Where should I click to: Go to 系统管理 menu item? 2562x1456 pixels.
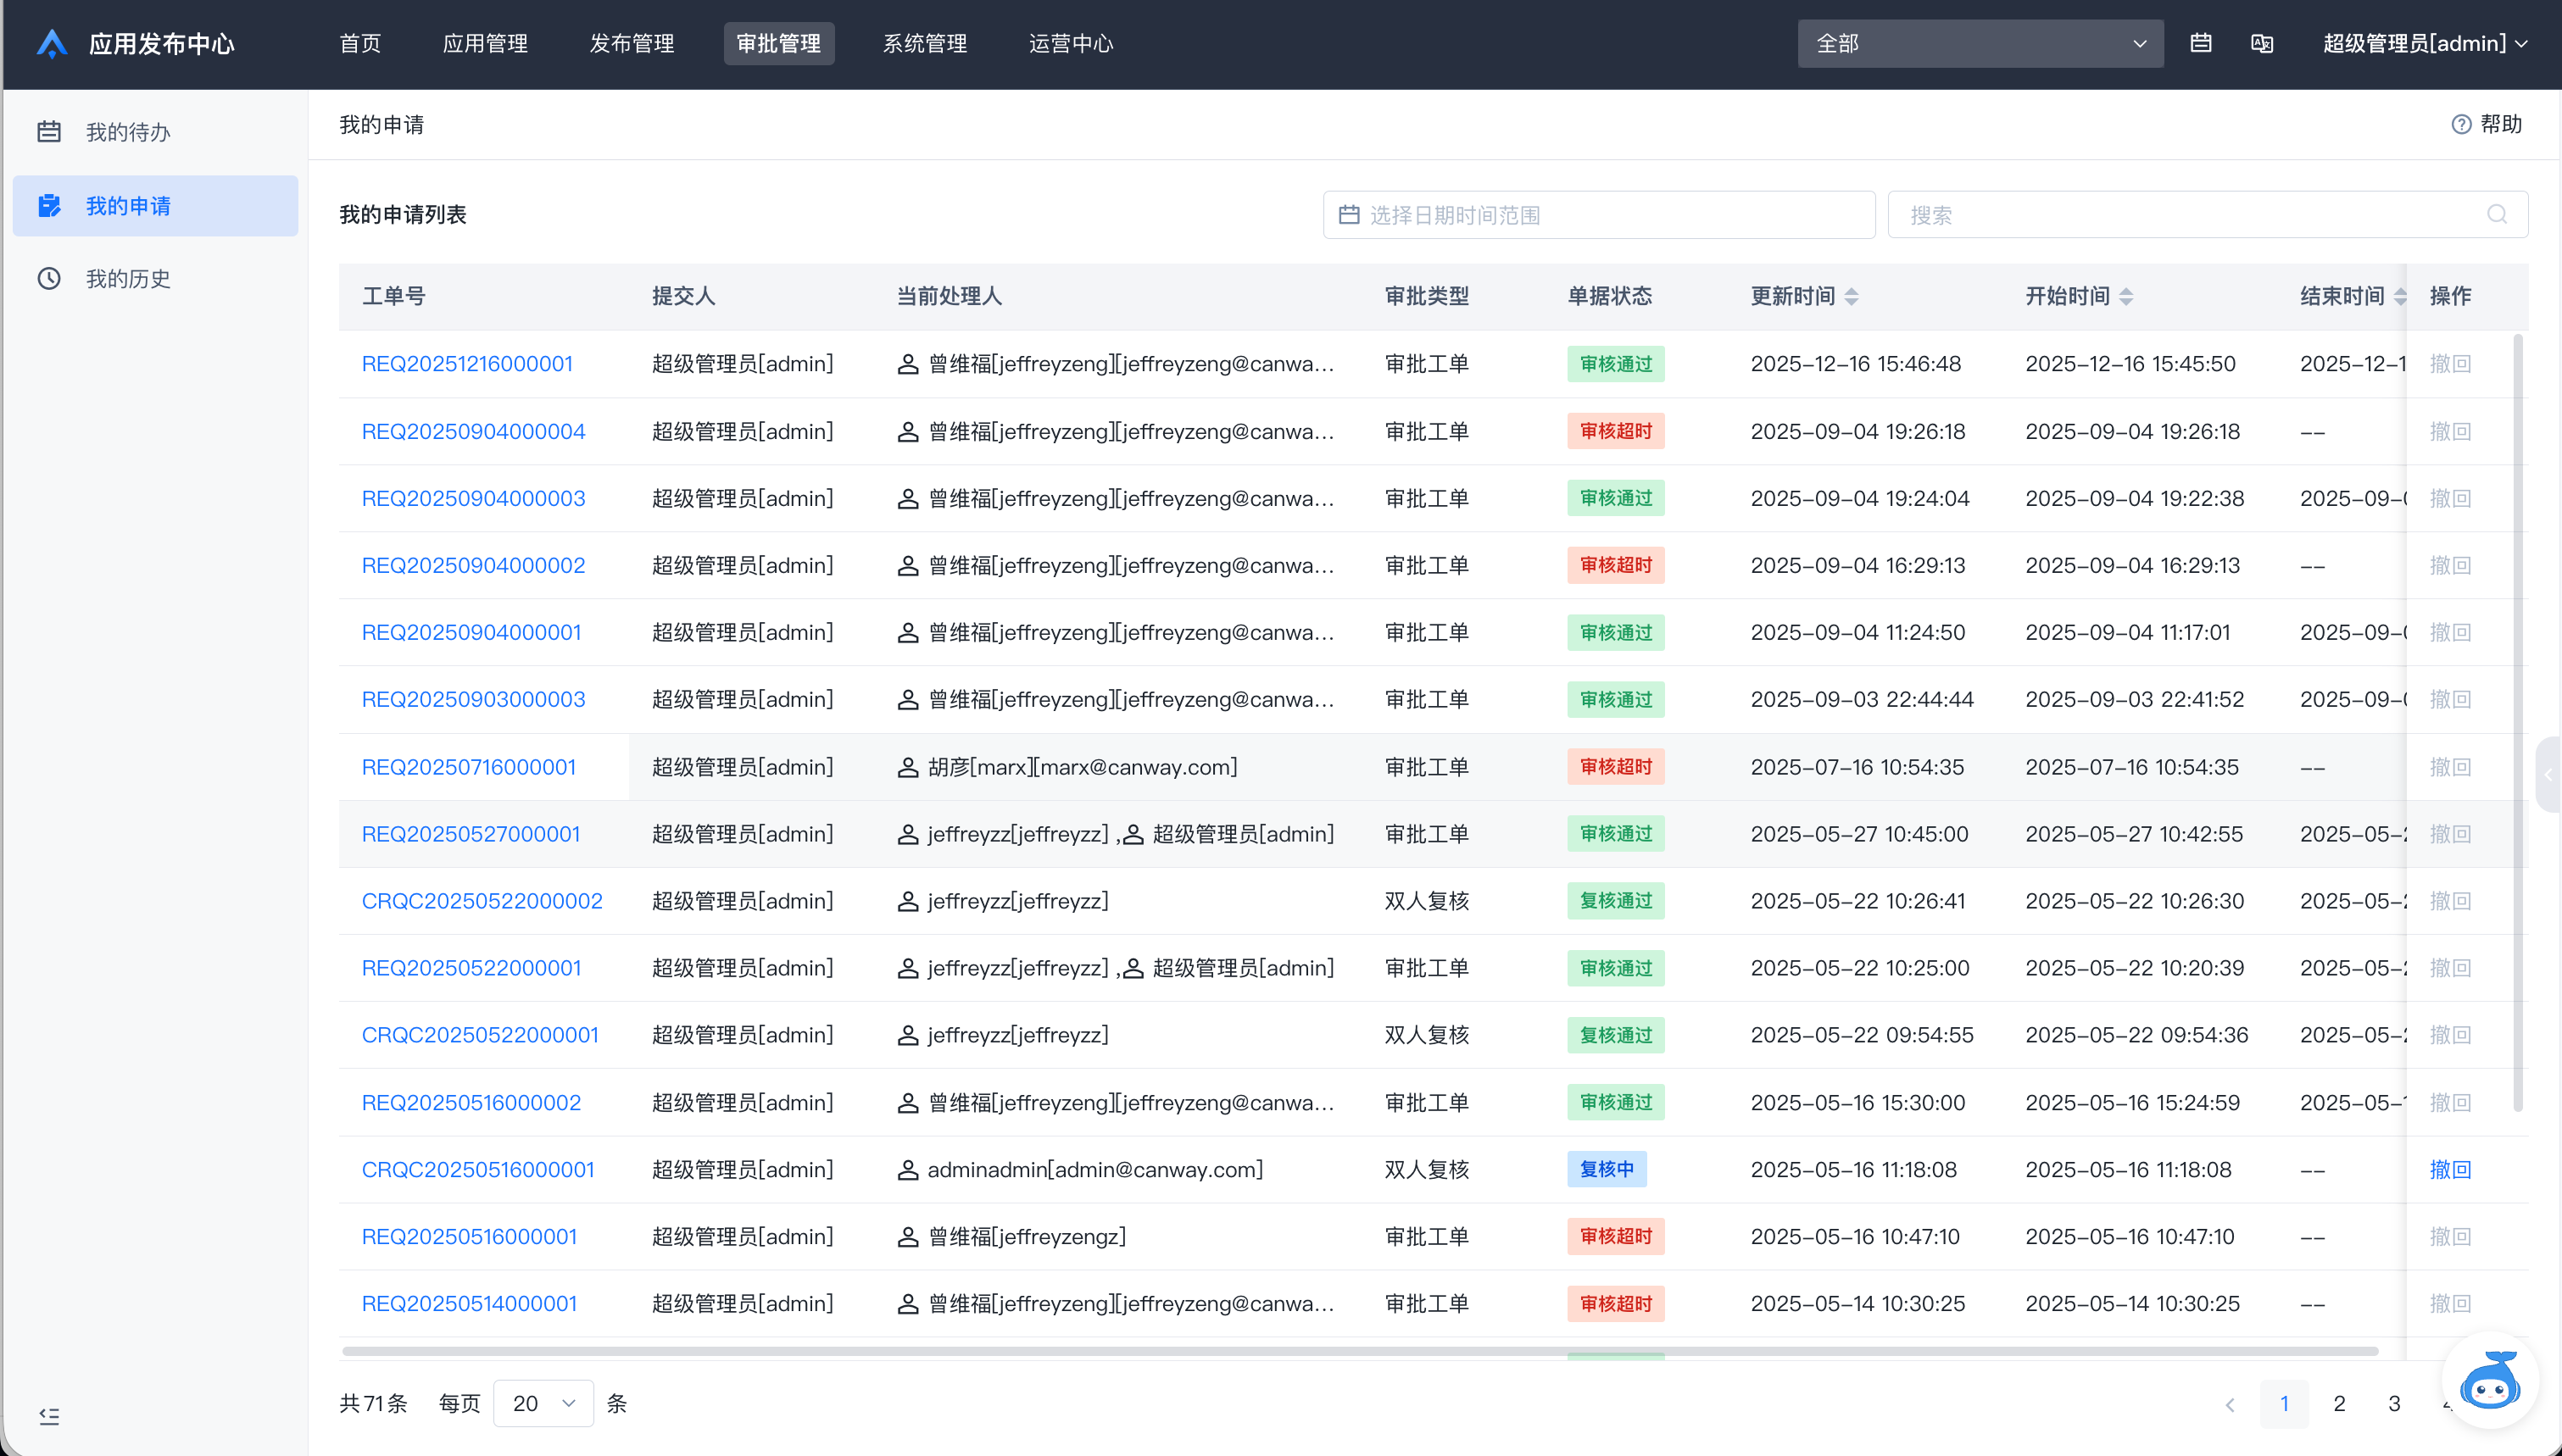coord(925,44)
